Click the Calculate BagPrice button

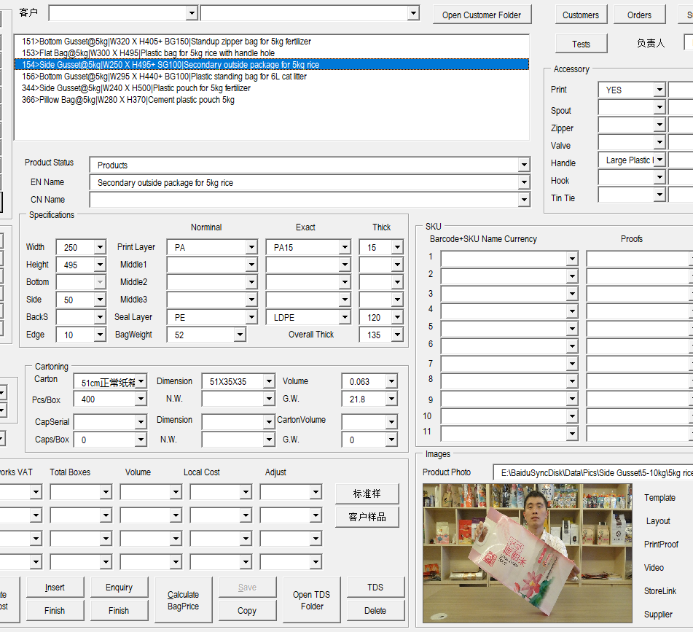(x=183, y=600)
